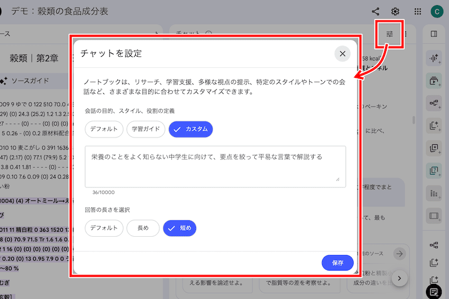Click into the custom instructions text box
Image resolution: width=449 pixels, height=299 pixels.
point(215,166)
